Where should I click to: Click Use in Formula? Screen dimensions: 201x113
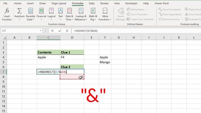pyautogui.click(x=138, y=14)
